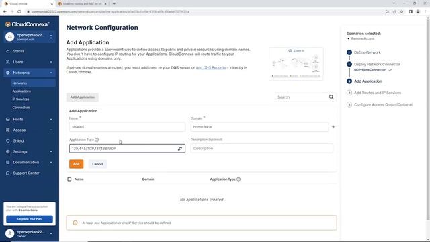This screenshot has width=430, height=242.
Task: Click Upgrade Your Plan button
Action: [x=30, y=219]
